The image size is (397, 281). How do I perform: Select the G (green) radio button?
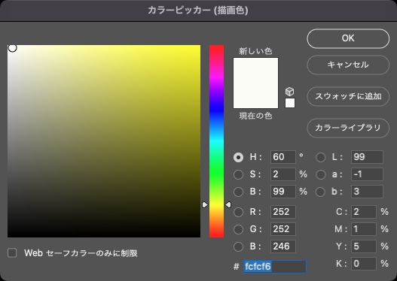click(238, 229)
